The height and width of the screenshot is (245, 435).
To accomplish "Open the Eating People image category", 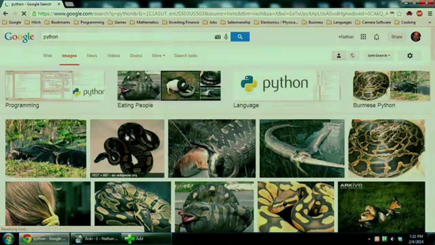I will 169,89.
